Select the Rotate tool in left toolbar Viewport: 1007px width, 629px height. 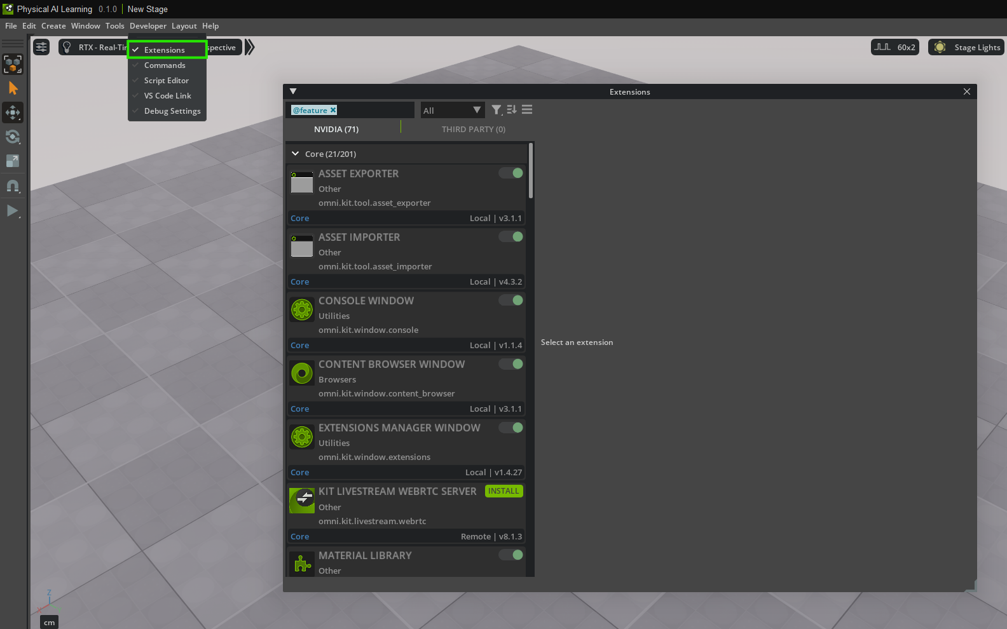click(13, 137)
